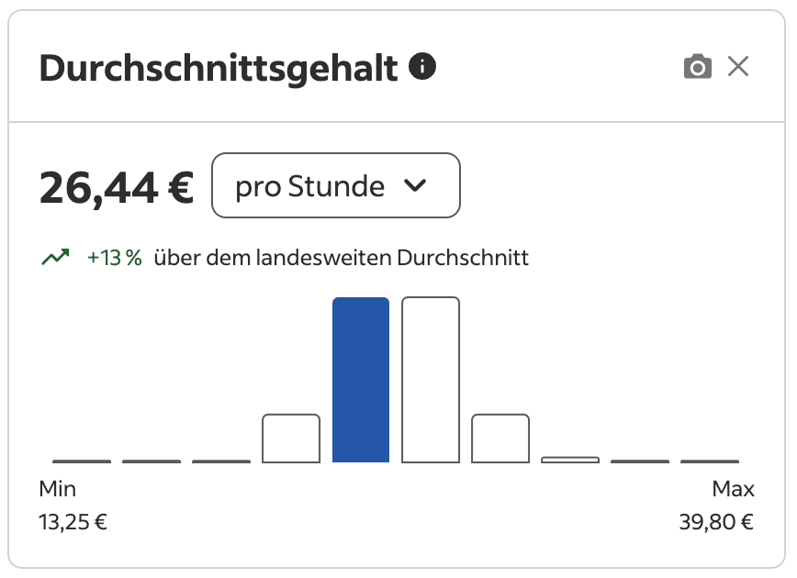797x578 pixels.
Task: Open the Durchschnittsgehalt info tooltip icon
Action: (x=423, y=65)
